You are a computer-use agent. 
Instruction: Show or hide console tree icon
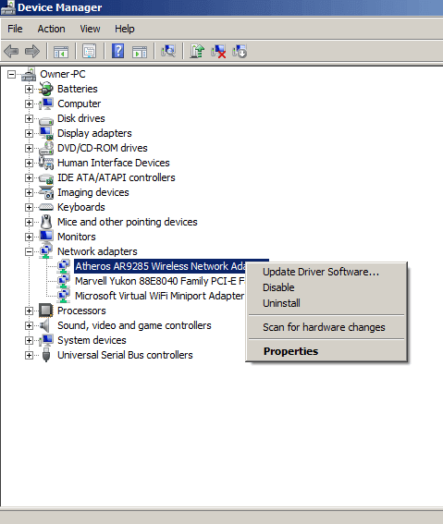(61, 52)
